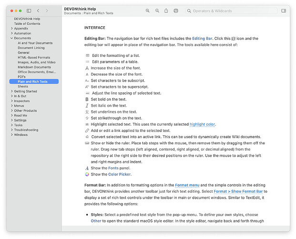Open the Share menu icon
This screenshot has height=239, width=296.
(x=166, y=11)
